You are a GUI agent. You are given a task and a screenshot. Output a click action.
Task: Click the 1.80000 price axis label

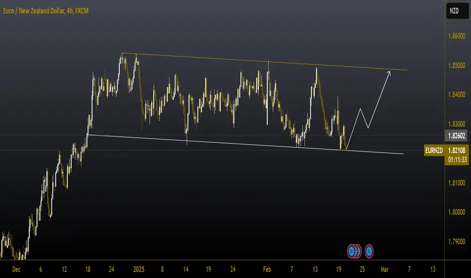[x=456, y=212]
